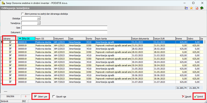Open the form settings icon in header toolbar
Viewport: 207px width, 103px height.
click(x=186, y=8)
